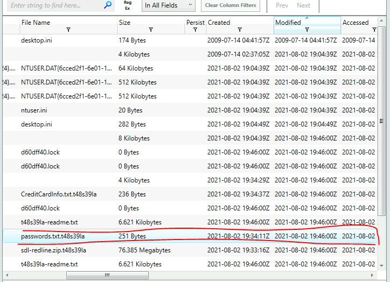390x282 pixels.
Task: Select the 64 Kilobytes NTUSER.DAT row
Action: pyautogui.click(x=190, y=68)
